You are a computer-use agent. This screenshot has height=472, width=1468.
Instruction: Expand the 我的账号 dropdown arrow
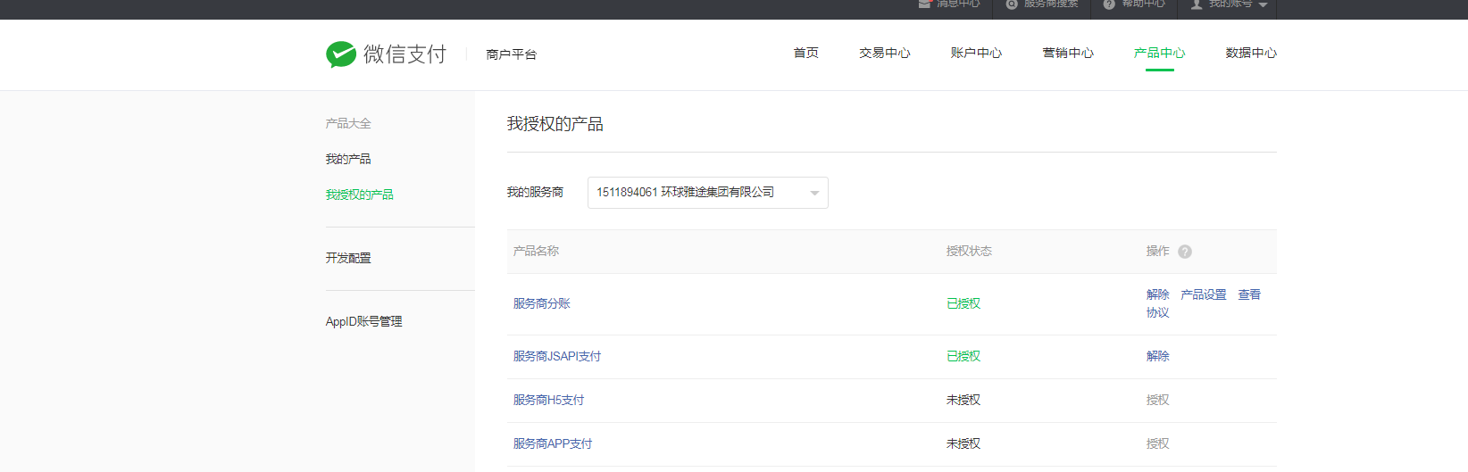[x=1263, y=5]
